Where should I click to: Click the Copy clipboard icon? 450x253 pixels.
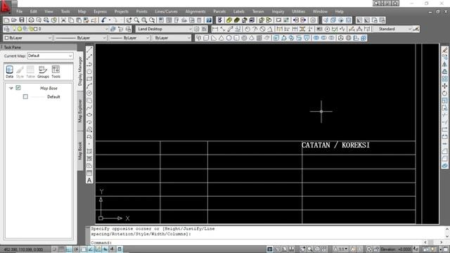coord(71,20)
